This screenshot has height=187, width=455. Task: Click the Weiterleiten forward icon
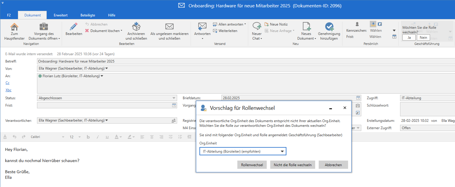coord(215,31)
